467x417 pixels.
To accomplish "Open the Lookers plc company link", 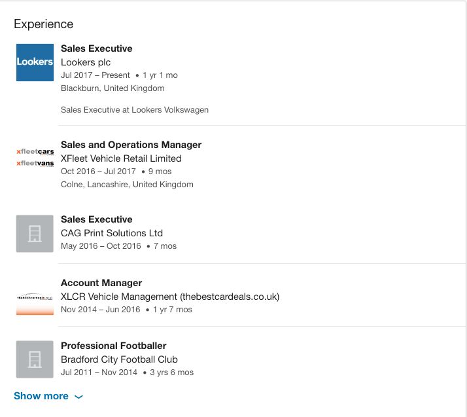I will click(86, 62).
